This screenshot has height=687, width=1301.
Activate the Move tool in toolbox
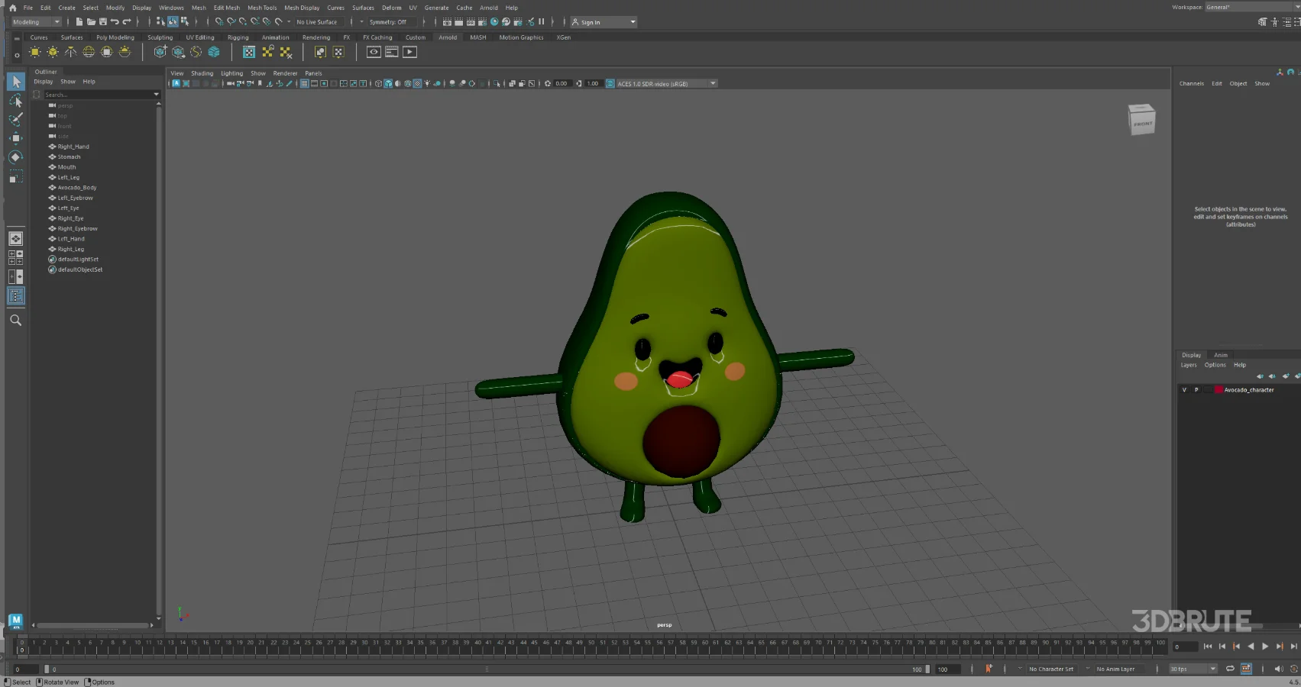pyautogui.click(x=16, y=138)
